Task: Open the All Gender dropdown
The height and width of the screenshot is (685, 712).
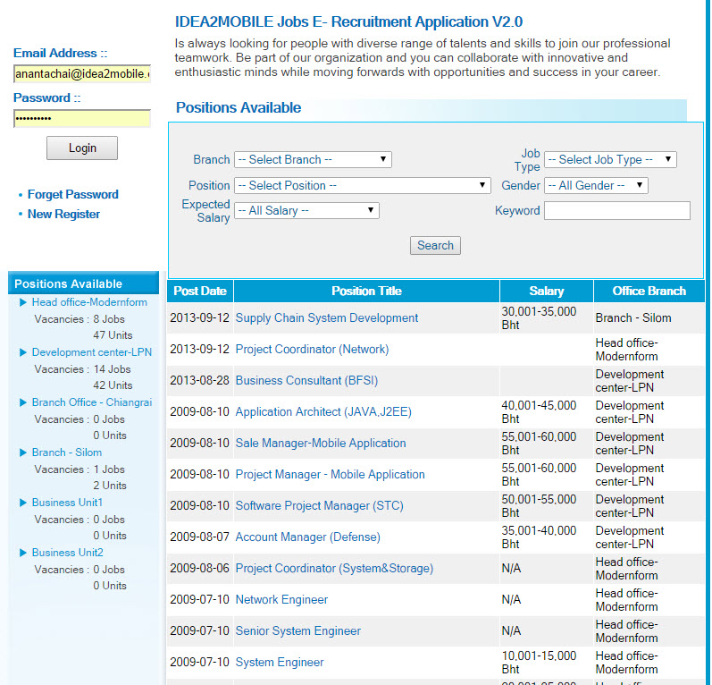Action: point(596,185)
